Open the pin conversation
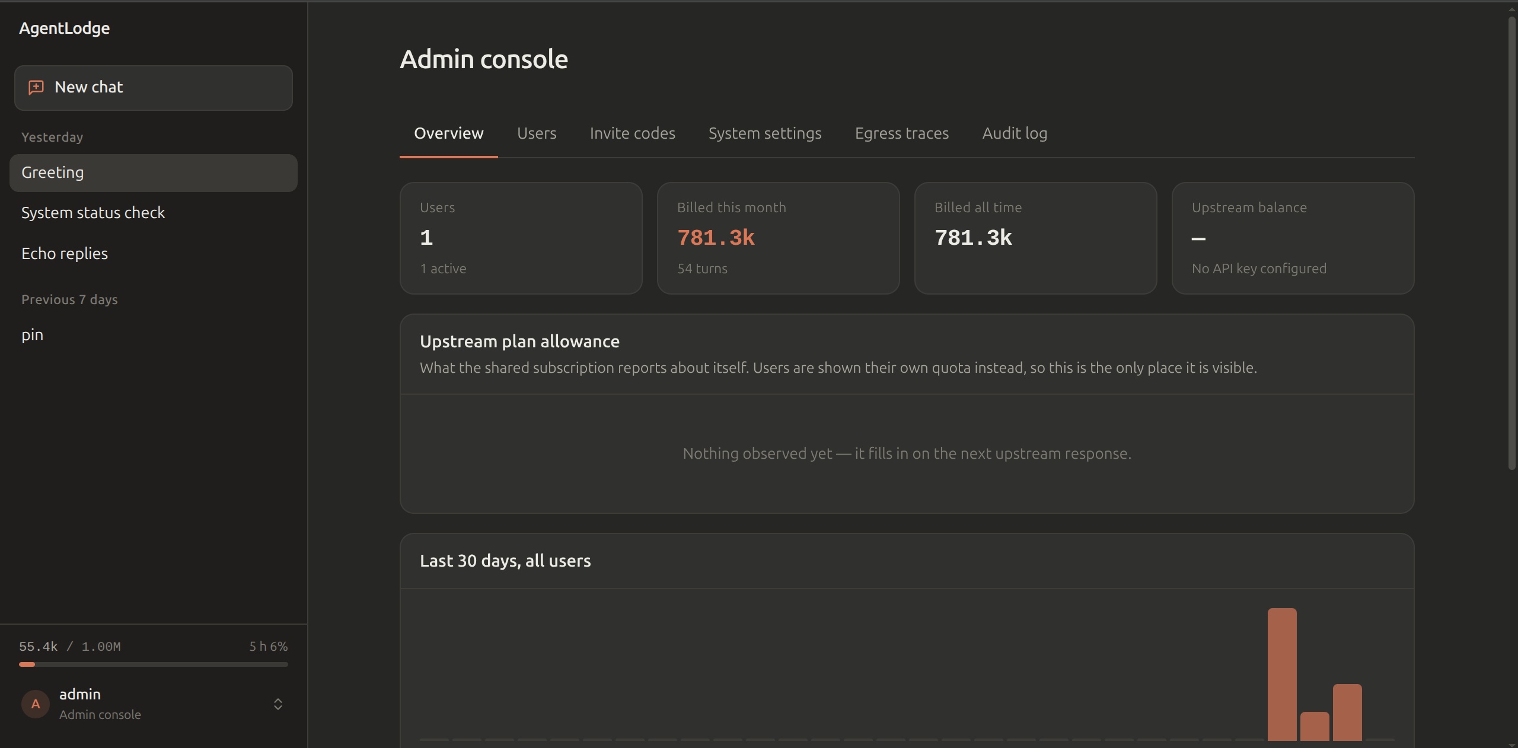 tap(154, 335)
